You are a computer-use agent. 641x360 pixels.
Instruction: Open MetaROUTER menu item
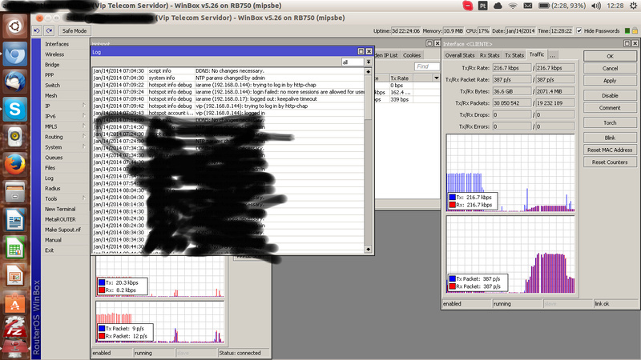pos(60,219)
